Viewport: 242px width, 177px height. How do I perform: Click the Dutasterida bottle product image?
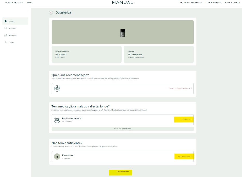(x=122, y=33)
